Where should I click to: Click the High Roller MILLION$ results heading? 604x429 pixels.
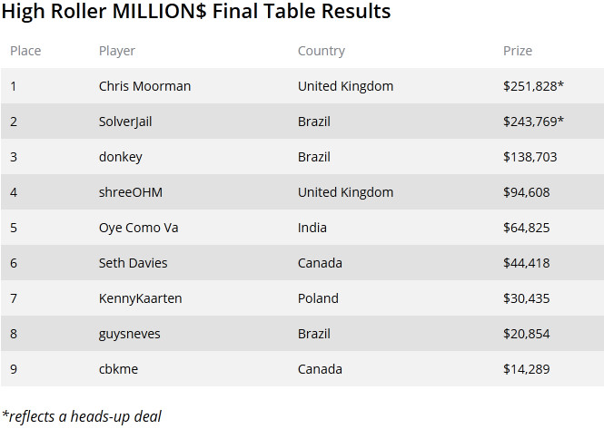coord(196,11)
